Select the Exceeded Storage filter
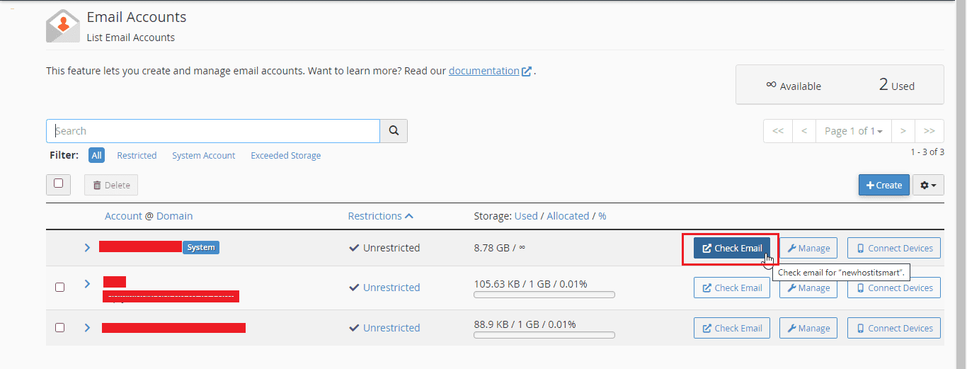This screenshot has width=967, height=369. click(x=285, y=155)
